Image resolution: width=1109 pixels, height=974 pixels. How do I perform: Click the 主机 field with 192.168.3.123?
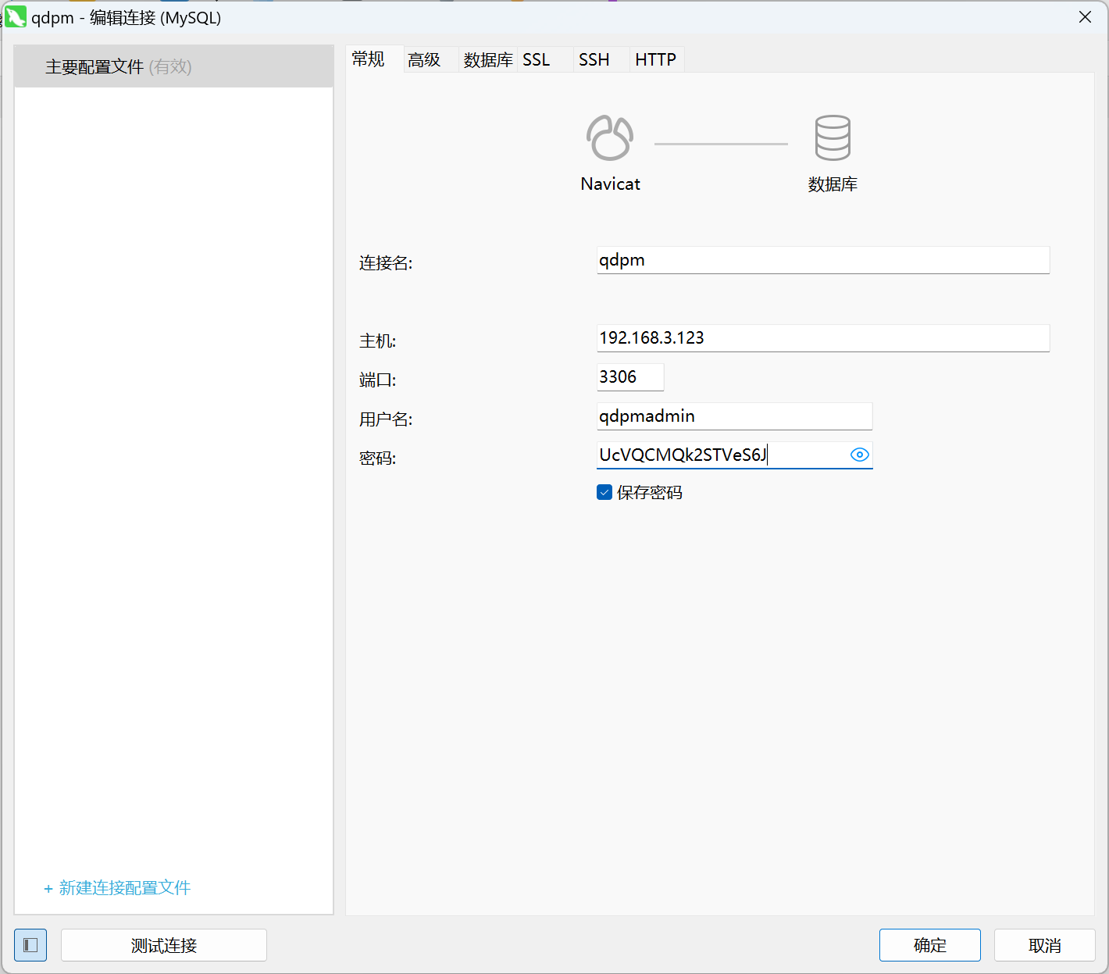[823, 338]
